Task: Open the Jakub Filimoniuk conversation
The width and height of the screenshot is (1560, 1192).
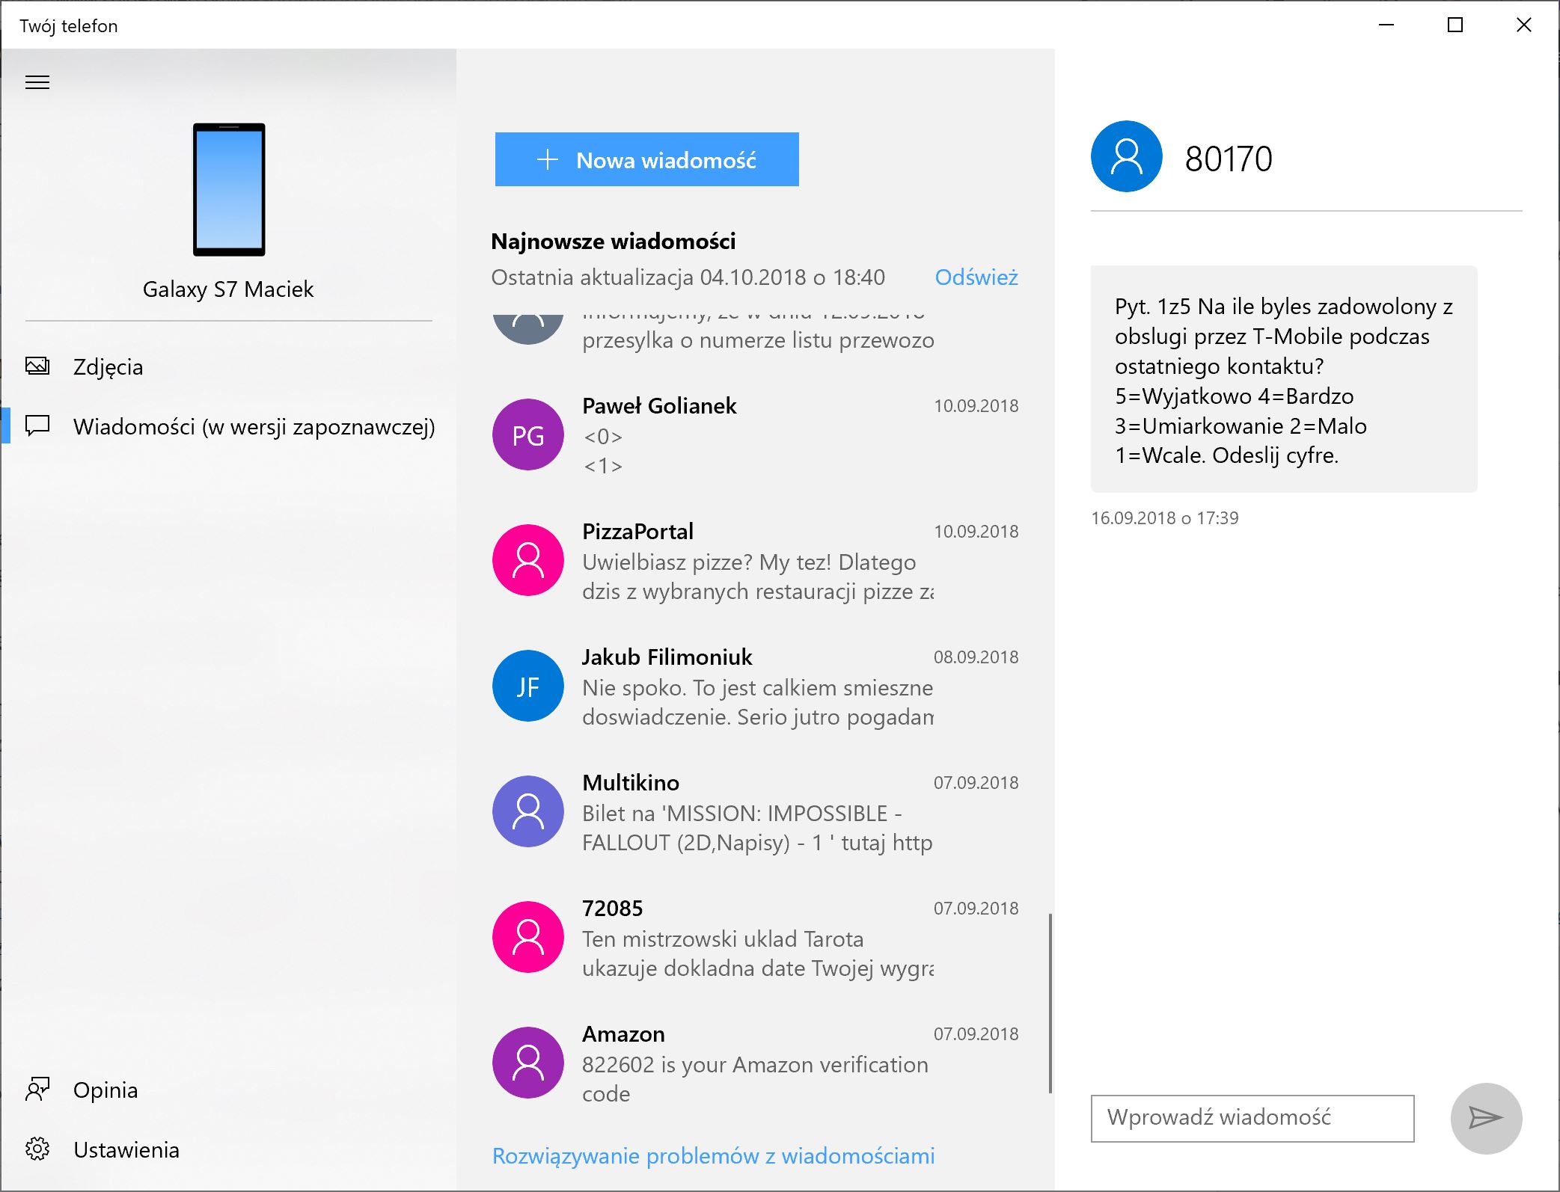Action: (754, 686)
